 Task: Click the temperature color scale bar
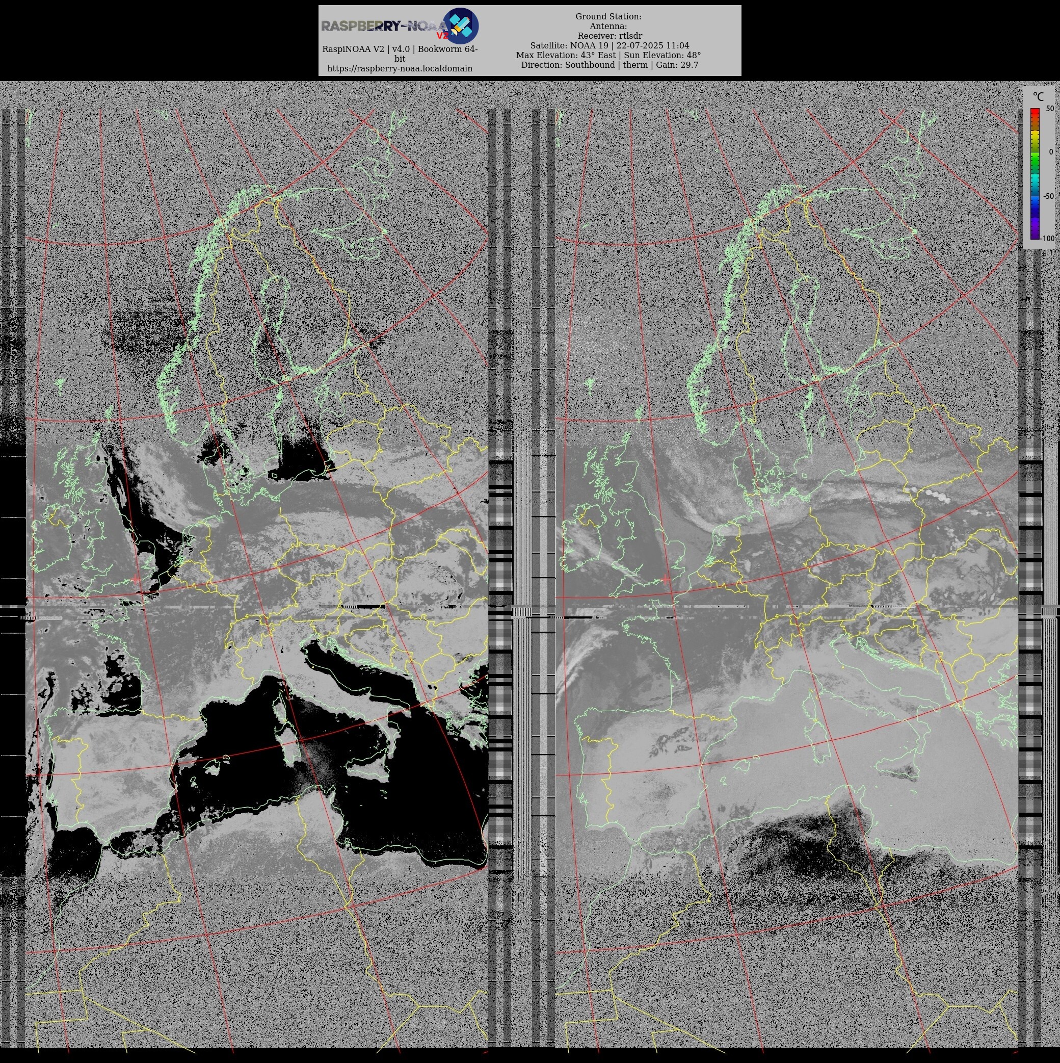point(1035,174)
